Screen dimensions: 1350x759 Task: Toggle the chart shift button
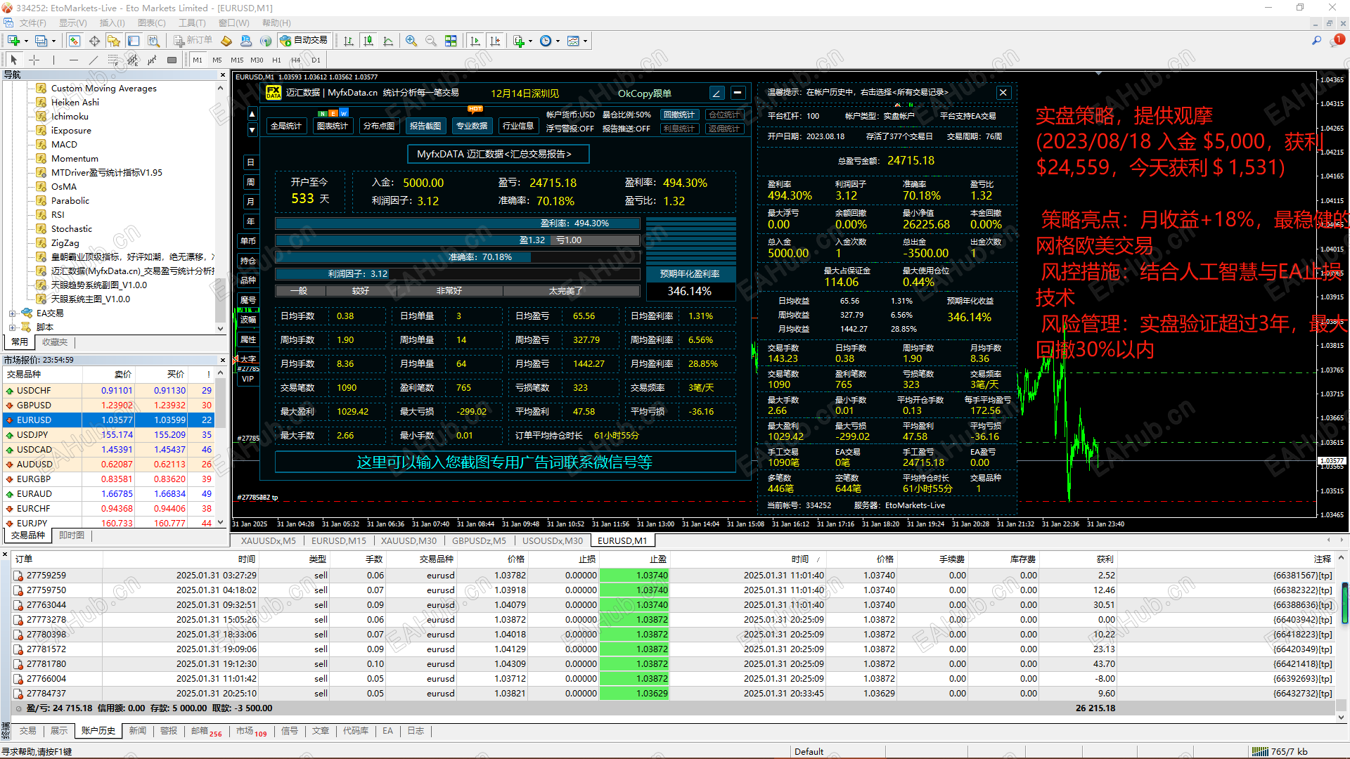pyautogui.click(x=495, y=41)
